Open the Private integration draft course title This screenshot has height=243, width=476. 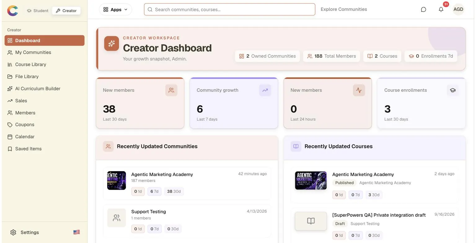(x=379, y=215)
